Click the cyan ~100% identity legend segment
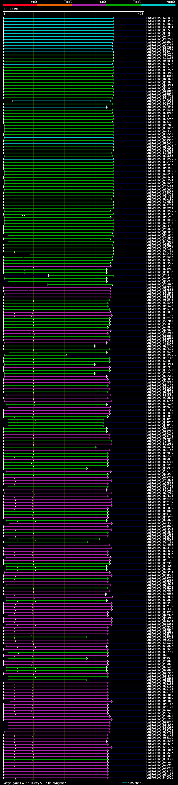The height and width of the screenshot is (785, 178). pyautogui.click(x=158, y=5)
